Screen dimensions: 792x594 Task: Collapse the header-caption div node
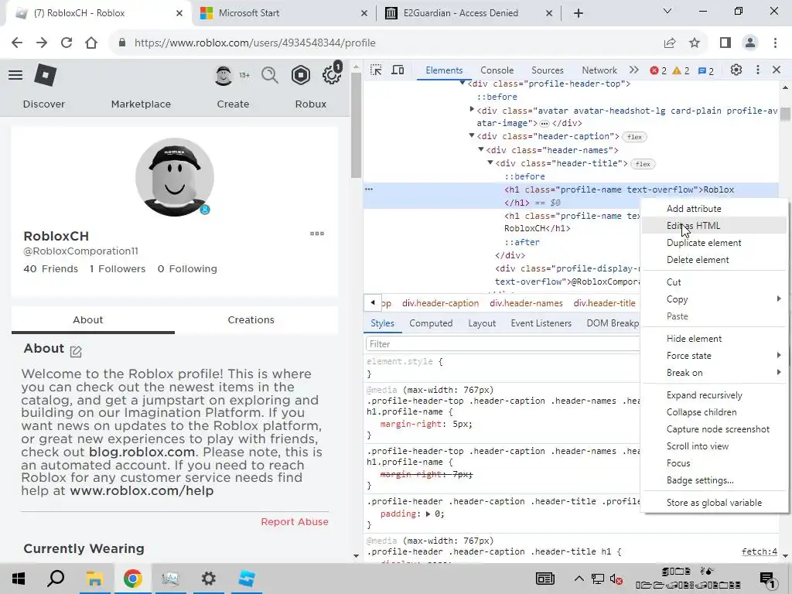pos(472,135)
